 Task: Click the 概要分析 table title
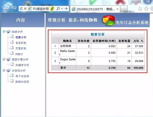tap(98, 34)
